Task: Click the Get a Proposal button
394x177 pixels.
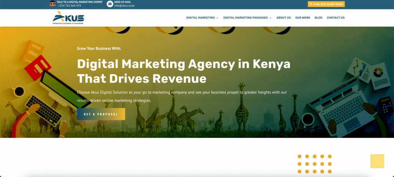Action: (x=101, y=114)
